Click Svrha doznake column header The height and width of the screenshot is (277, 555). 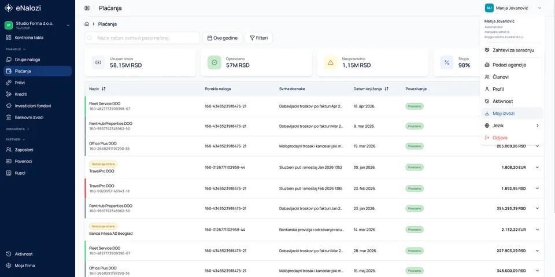point(292,89)
